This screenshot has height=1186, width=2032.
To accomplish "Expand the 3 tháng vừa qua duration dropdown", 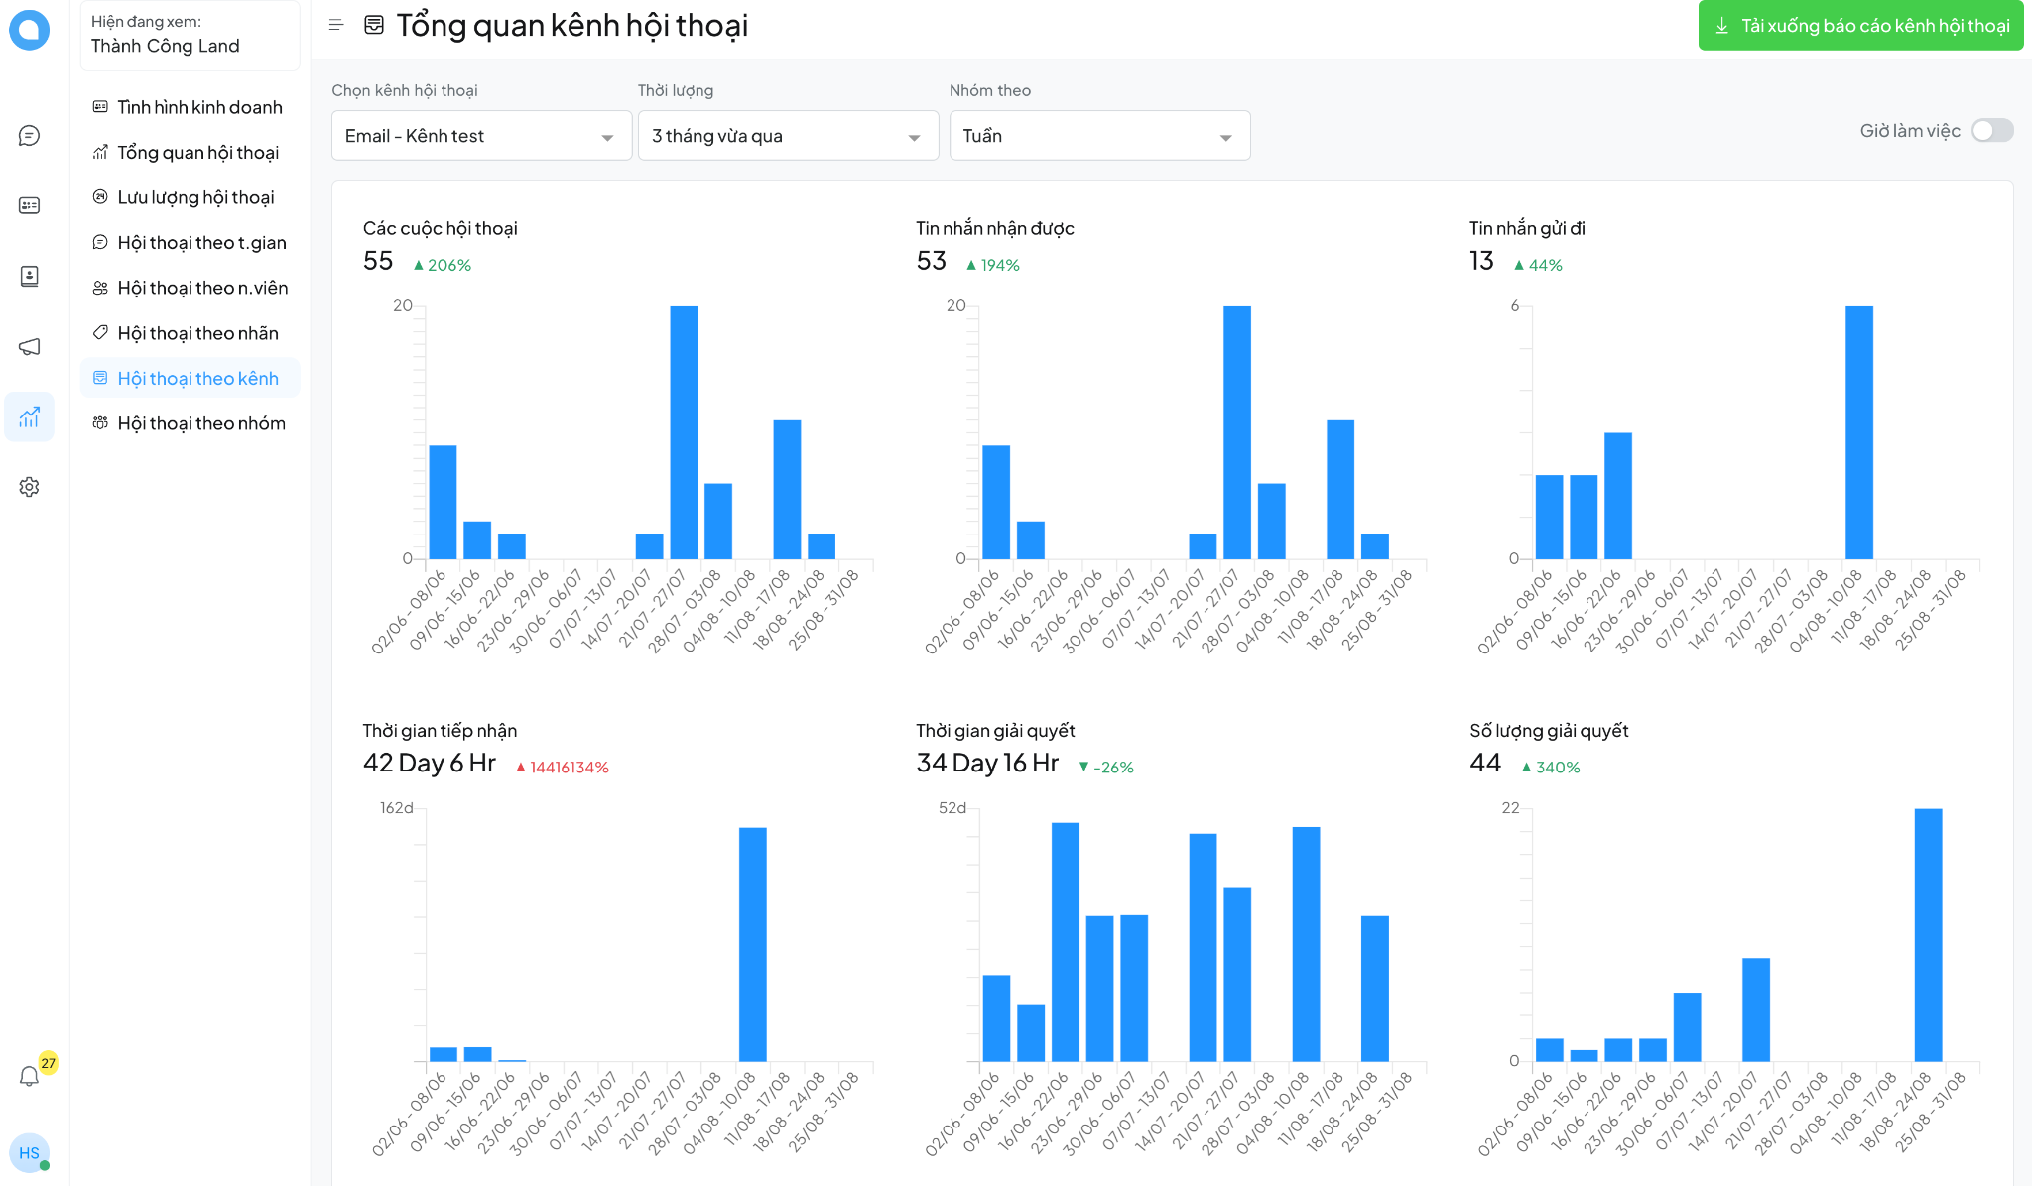I will 787,136.
